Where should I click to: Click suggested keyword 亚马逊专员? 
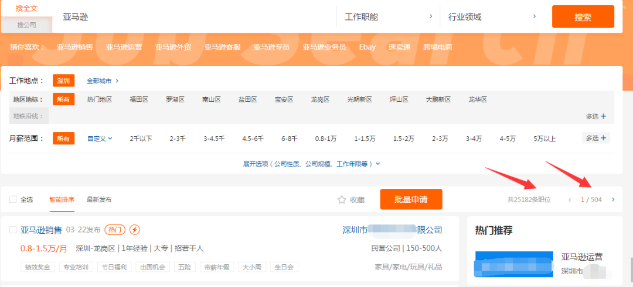click(x=271, y=47)
